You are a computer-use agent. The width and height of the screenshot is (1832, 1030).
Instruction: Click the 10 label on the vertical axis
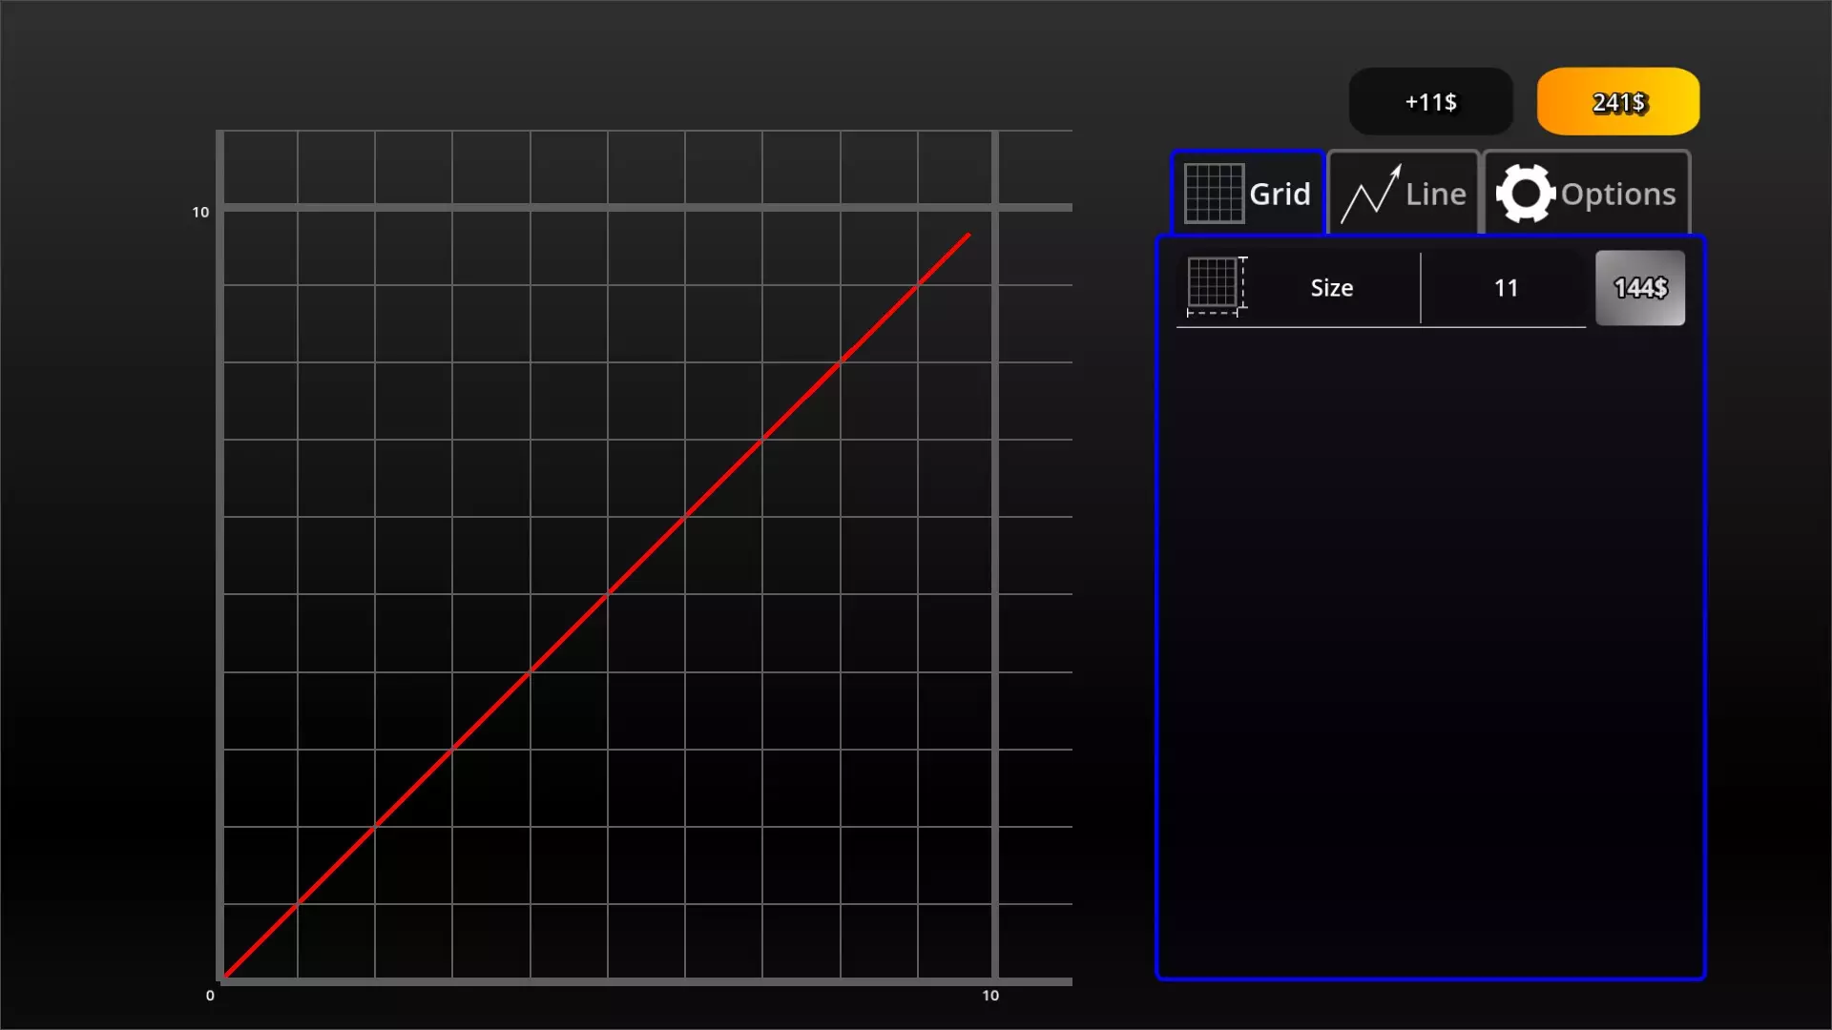click(200, 212)
